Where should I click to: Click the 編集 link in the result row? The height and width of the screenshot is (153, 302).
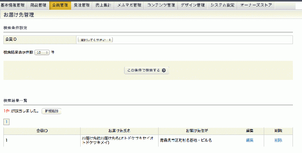point(249,140)
